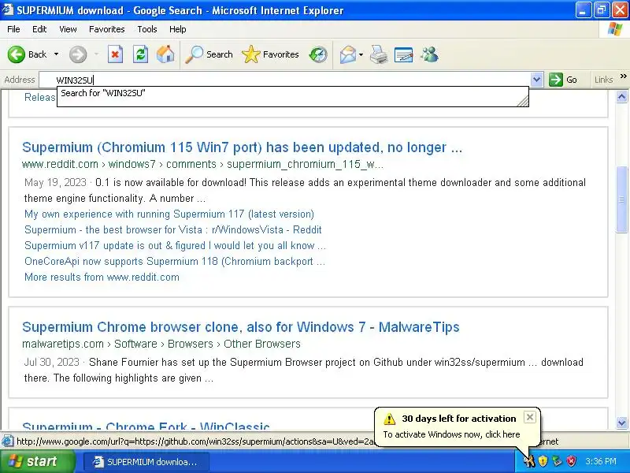Click the Windows activation keys tray icon

point(529,461)
